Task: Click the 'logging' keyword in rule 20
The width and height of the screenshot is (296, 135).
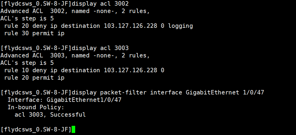Action: tap(180, 26)
